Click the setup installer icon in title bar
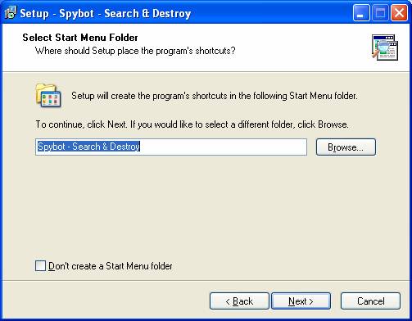The height and width of the screenshot is (321, 412). point(11,13)
